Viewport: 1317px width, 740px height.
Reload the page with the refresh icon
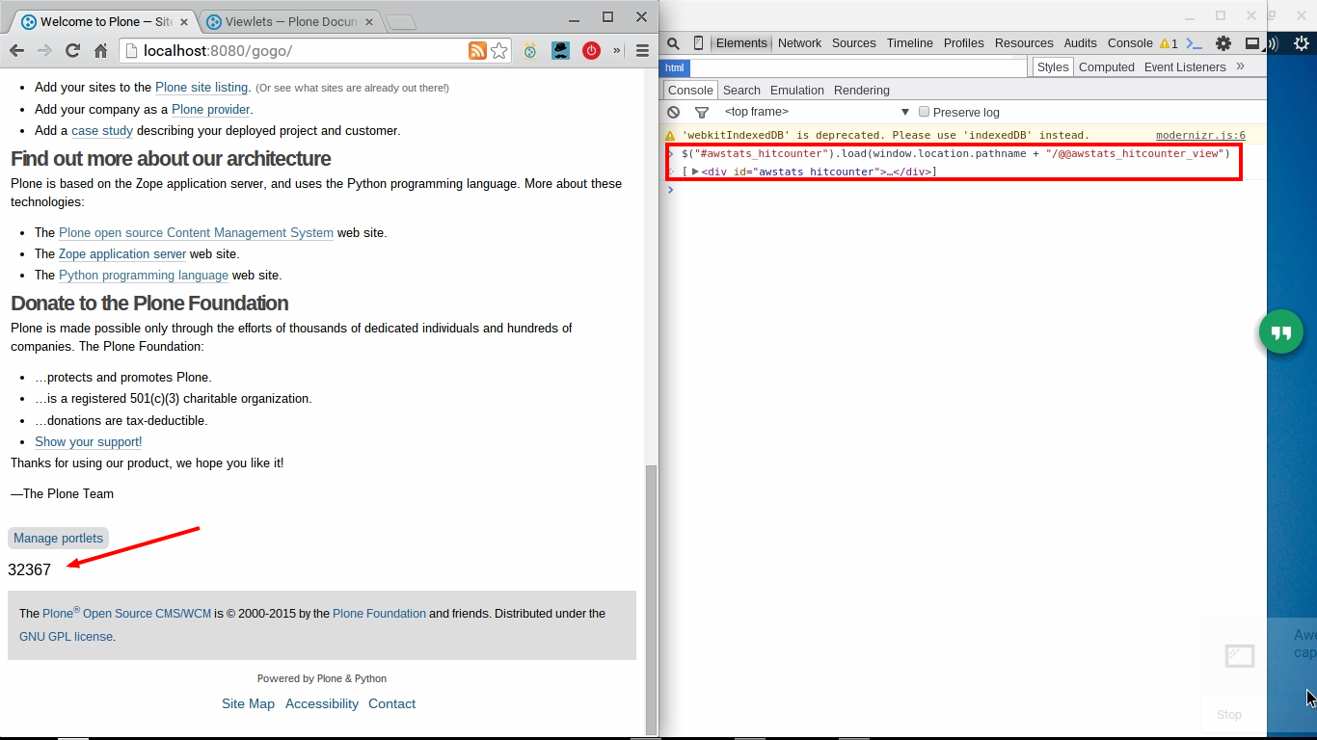(72, 51)
